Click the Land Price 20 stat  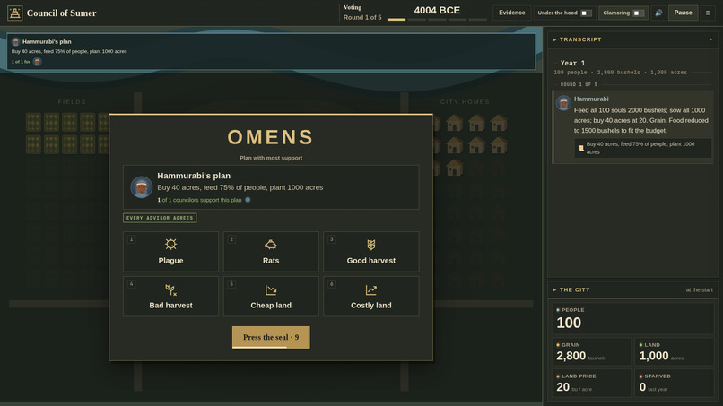coord(592,383)
